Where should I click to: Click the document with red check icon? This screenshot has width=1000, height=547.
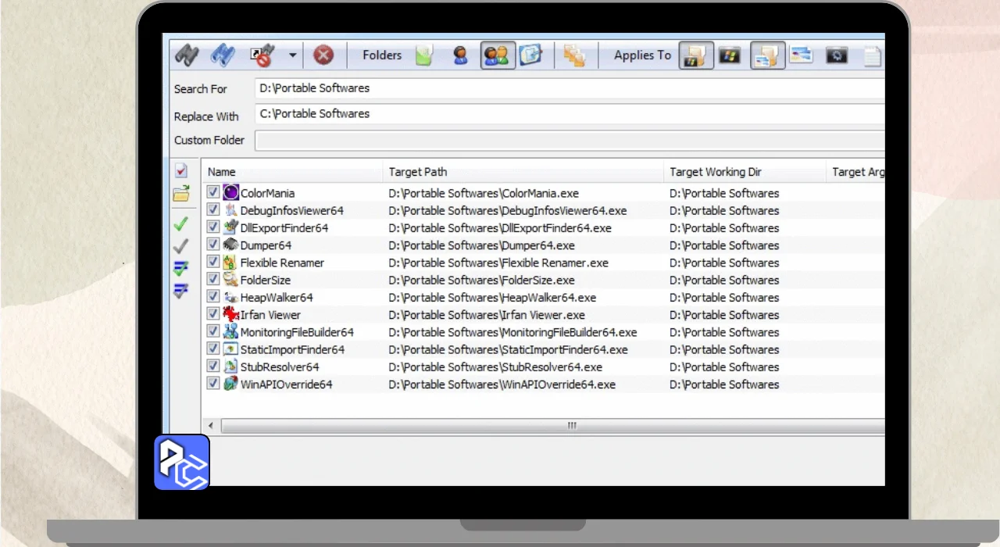pyautogui.click(x=181, y=170)
